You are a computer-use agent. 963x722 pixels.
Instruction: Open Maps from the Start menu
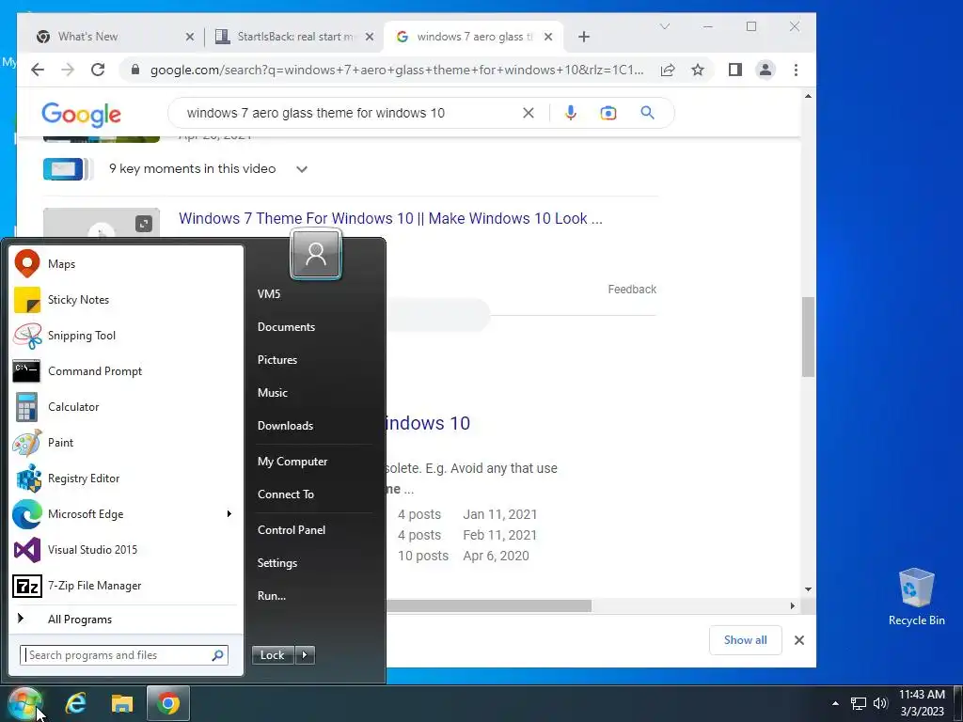tap(125, 264)
